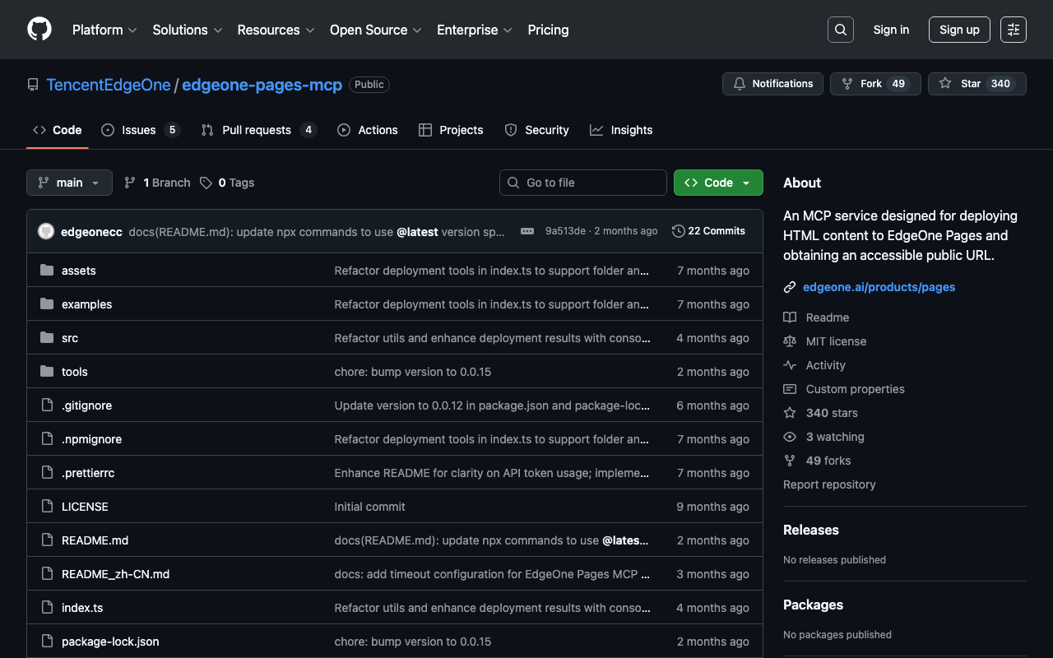The height and width of the screenshot is (658, 1053).
Task: Open the README.md file
Action: point(95,540)
